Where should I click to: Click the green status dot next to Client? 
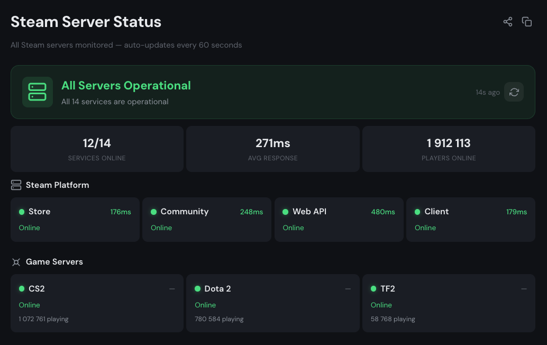point(417,212)
